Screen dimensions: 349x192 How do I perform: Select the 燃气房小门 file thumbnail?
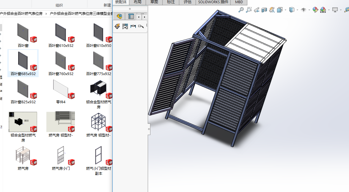click(61, 156)
